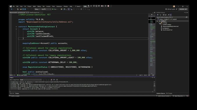Click Solution Explorer collapse all icon
The width and height of the screenshot is (197, 110).
point(164,15)
